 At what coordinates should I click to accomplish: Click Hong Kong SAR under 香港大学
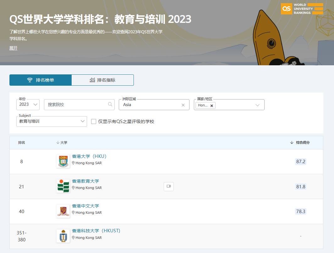(89, 163)
